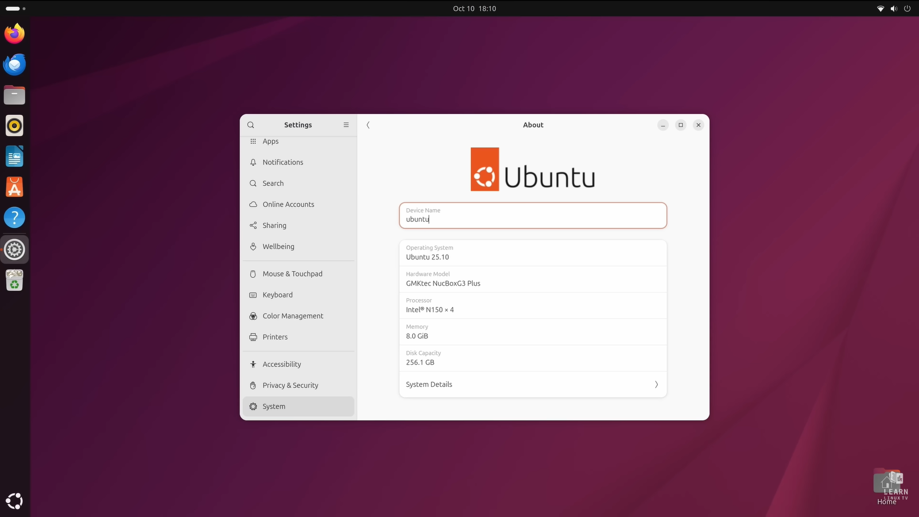Click the Search magnifier icon in sidebar list
This screenshot has width=919, height=517.
point(253,183)
